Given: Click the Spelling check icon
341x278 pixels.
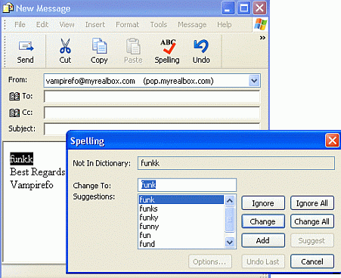Looking at the screenshot, I should (168, 47).
